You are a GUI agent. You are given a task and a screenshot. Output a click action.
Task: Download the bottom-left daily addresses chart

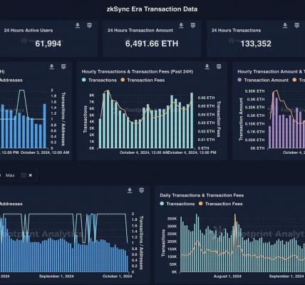coord(130,190)
